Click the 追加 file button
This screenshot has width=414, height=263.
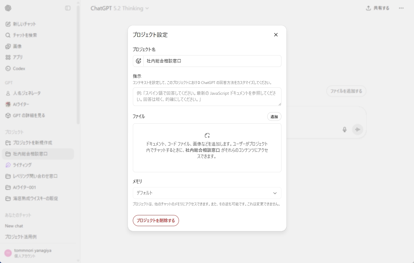click(x=274, y=117)
